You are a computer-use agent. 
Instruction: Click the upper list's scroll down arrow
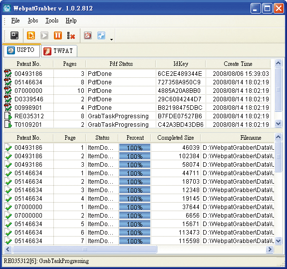pyautogui.click(x=278, y=124)
